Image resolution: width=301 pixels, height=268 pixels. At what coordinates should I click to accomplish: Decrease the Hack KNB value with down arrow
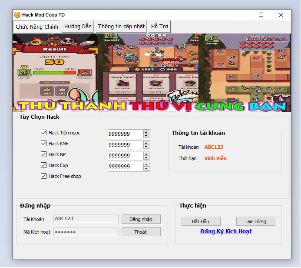(x=146, y=147)
